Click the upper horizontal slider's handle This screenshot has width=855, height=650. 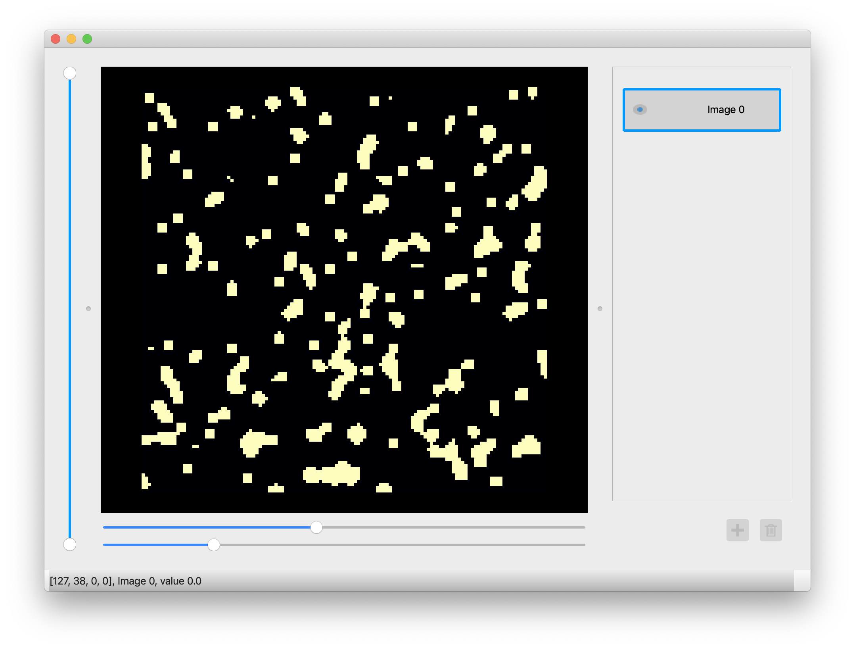click(x=316, y=527)
